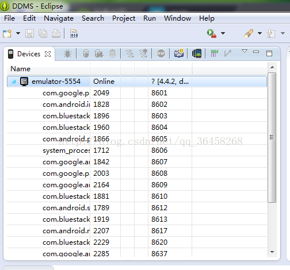Expand the Run external tools dropdown
Image resolution: width=290 pixels, height=270 pixels.
click(223, 33)
